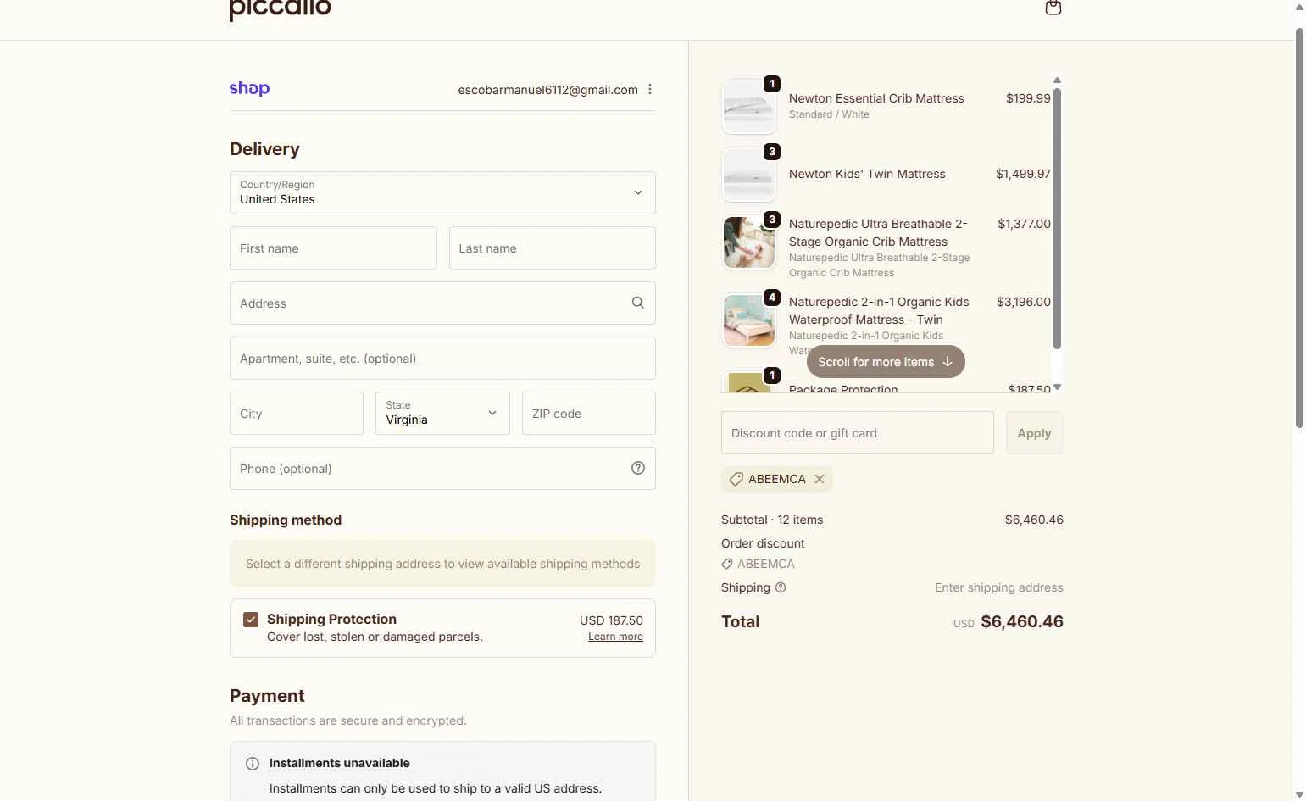The width and height of the screenshot is (1306, 801).
Task: Open the Country/Region dropdown
Action: tap(442, 192)
